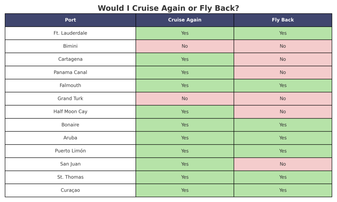Click Cartagena's Cruise Again Yes cell
The image size is (337, 202).
pyautogui.click(x=185, y=59)
